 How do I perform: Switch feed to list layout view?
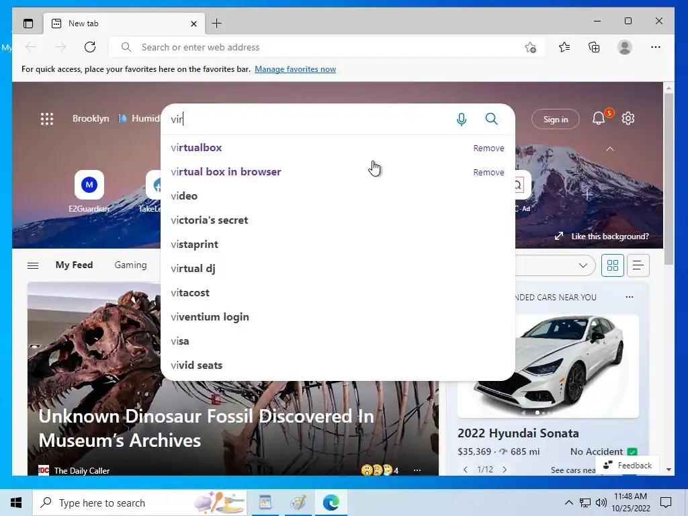click(x=638, y=265)
